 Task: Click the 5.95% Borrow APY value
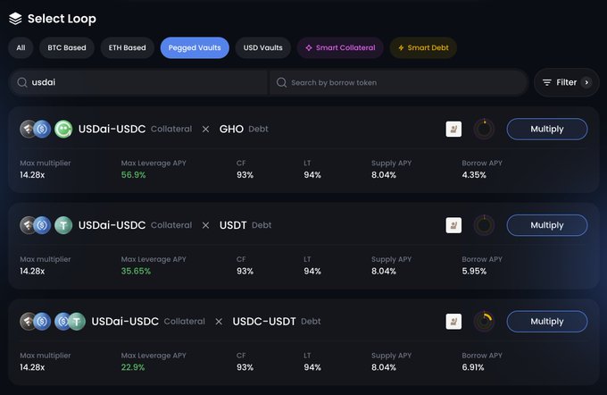[x=474, y=271]
